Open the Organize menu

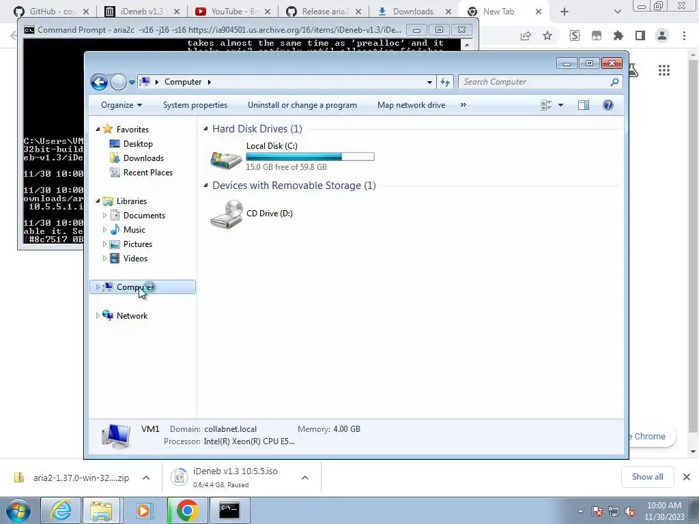coord(122,105)
